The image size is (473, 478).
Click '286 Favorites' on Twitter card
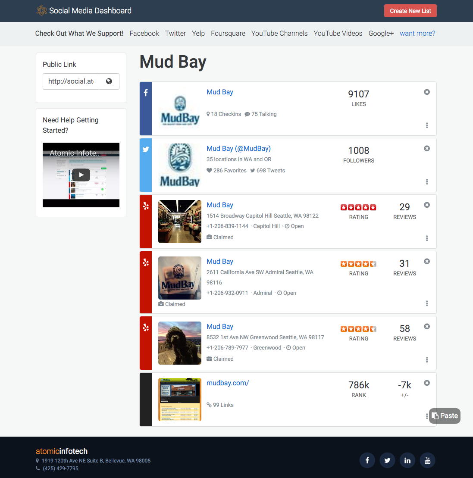227,170
